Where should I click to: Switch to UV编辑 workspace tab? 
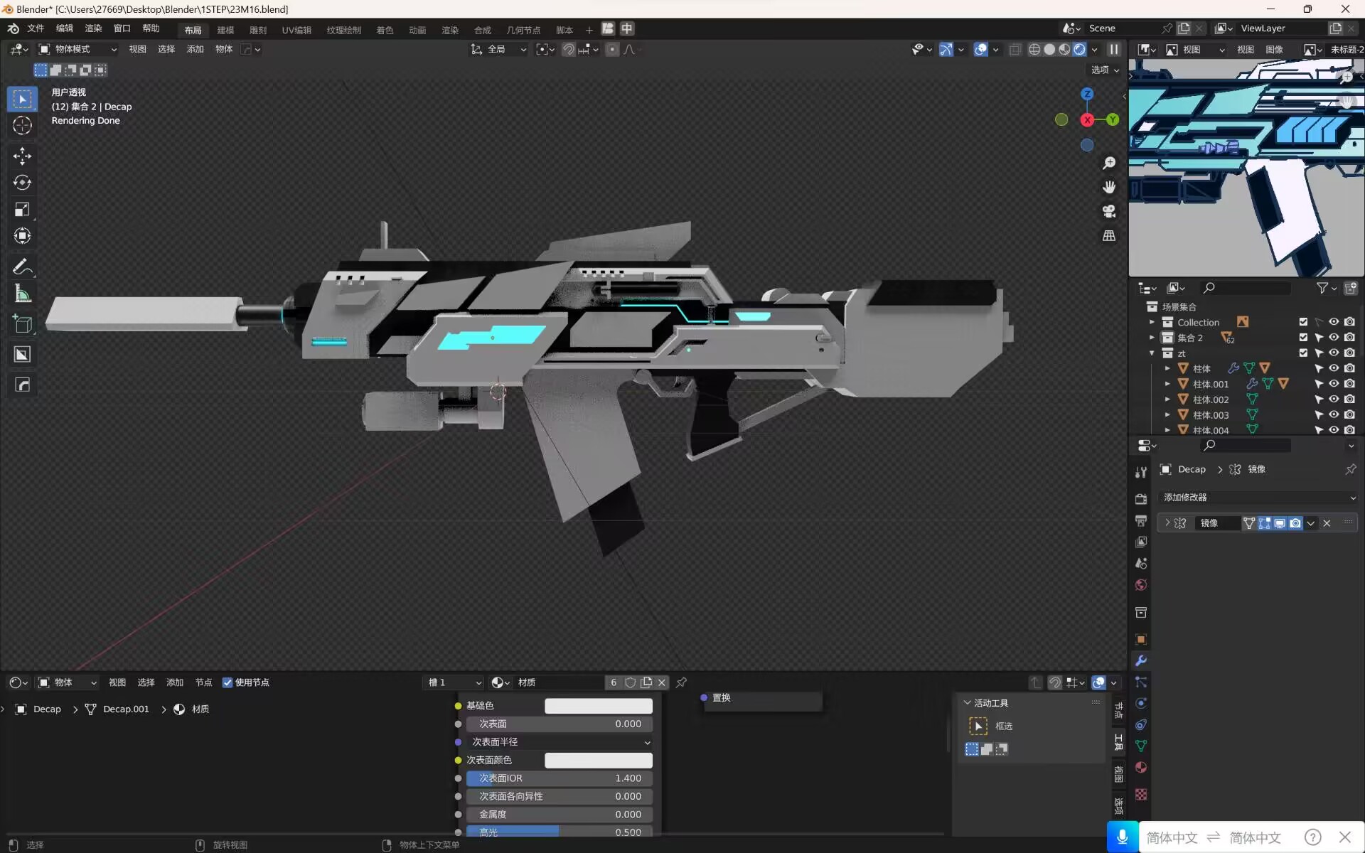click(296, 30)
